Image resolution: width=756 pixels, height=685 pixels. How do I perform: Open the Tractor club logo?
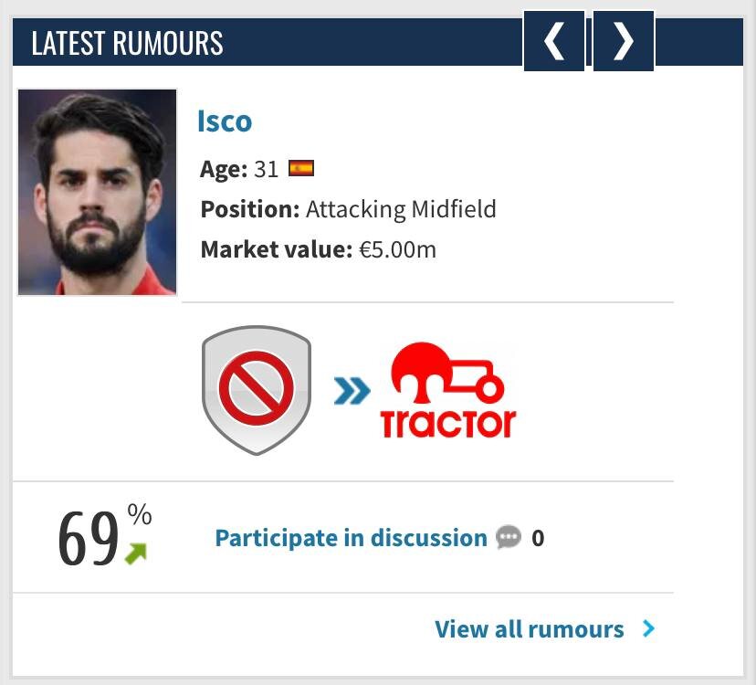click(x=448, y=393)
